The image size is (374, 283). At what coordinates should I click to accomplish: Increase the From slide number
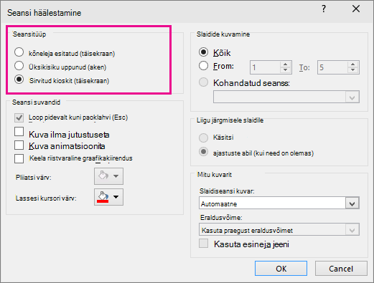pos(285,64)
